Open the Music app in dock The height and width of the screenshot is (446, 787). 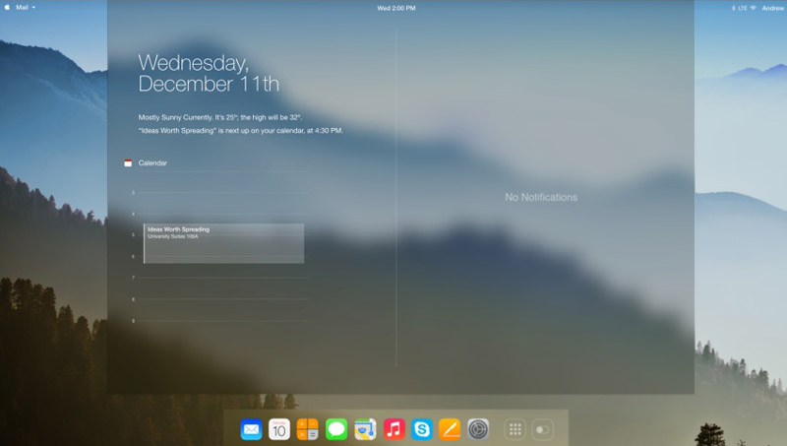click(394, 429)
